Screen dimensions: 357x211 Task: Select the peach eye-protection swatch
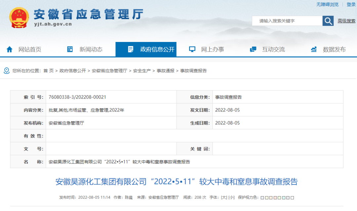pos(271,197)
